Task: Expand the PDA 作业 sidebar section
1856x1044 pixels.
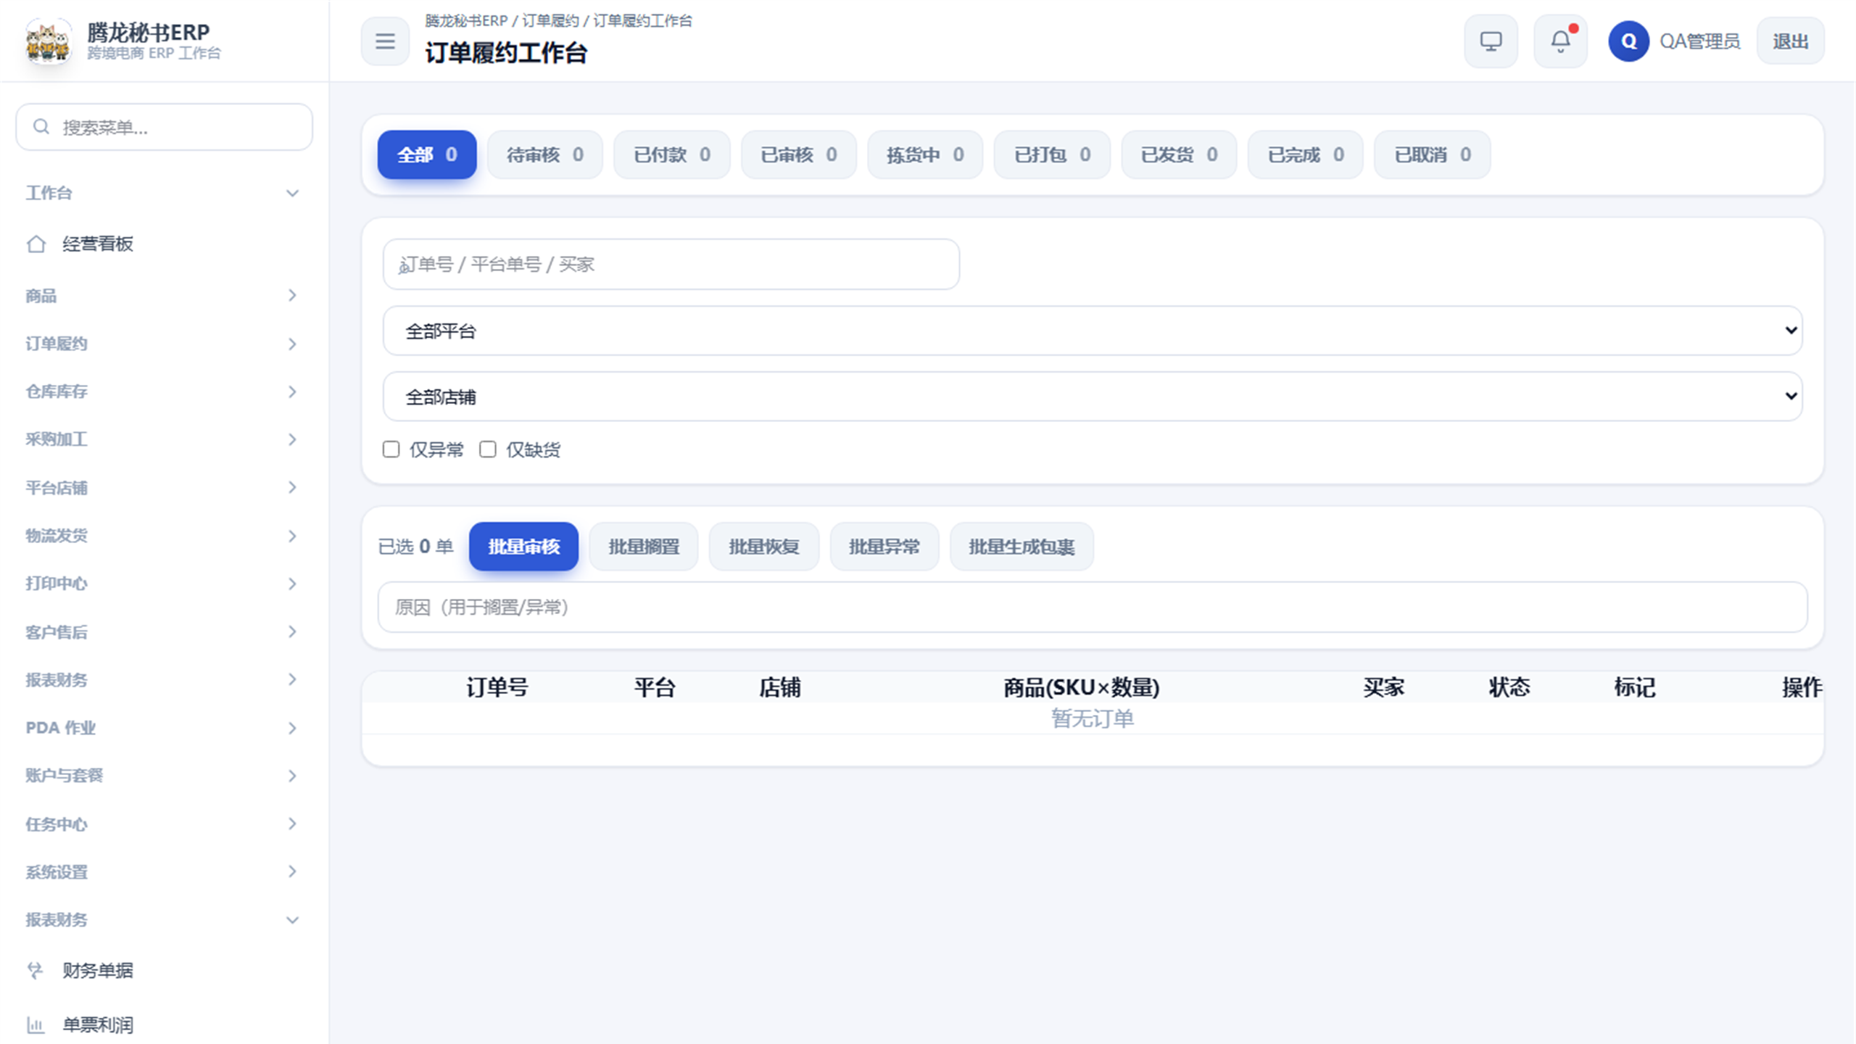Action: click(x=164, y=728)
